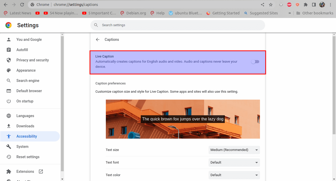Click the 'Text size' label
This screenshot has height=181, width=336.
(112, 150)
